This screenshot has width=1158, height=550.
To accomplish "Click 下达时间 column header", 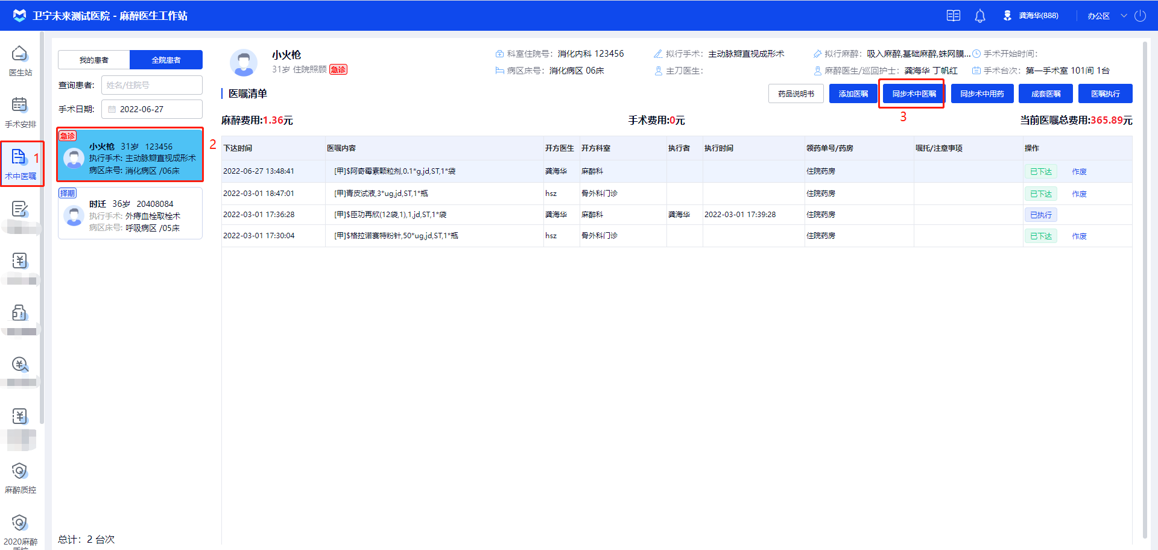I will click(238, 148).
